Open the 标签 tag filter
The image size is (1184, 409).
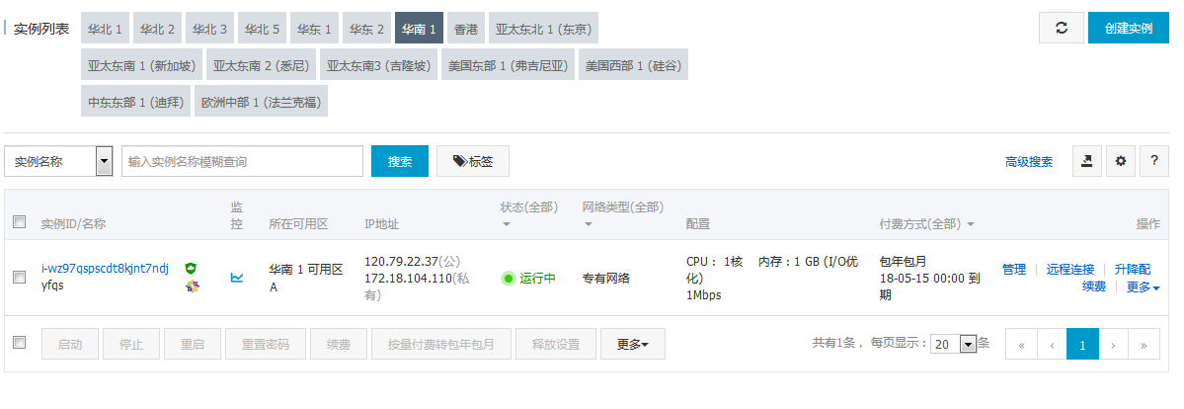click(473, 161)
